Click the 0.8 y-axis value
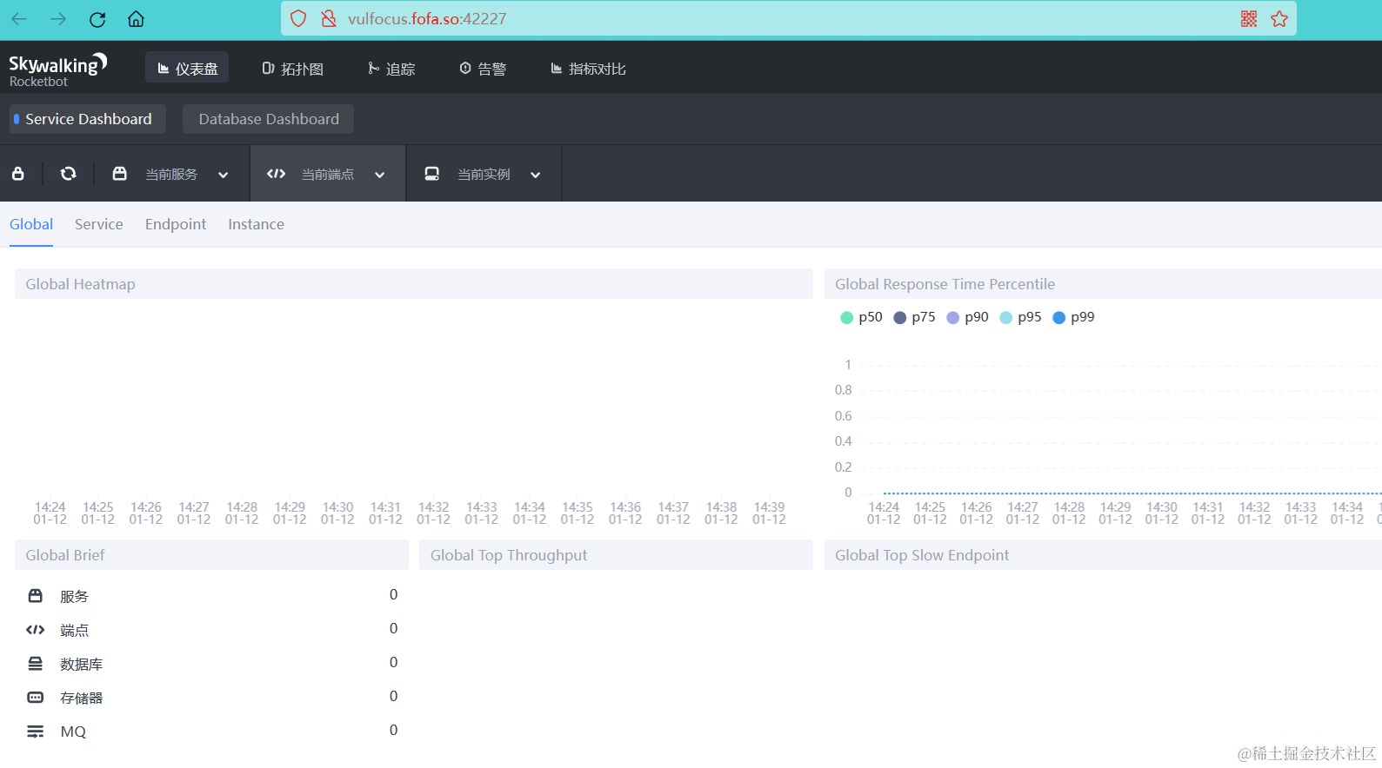Screen dimensions: 1382x768 (843, 390)
